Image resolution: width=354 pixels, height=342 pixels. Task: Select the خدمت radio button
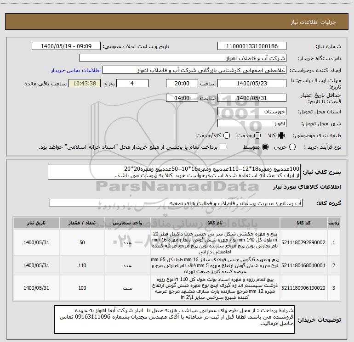257,135
